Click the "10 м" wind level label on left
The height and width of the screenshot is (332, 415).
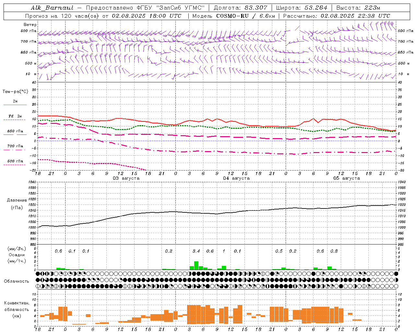[x=31, y=74]
